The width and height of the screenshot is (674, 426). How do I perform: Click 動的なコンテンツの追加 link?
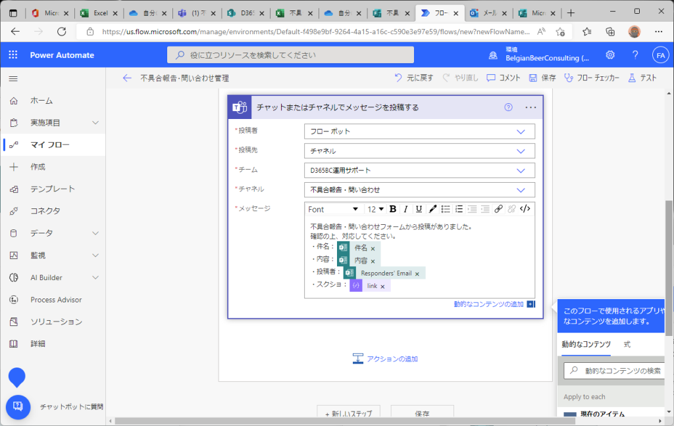point(489,304)
